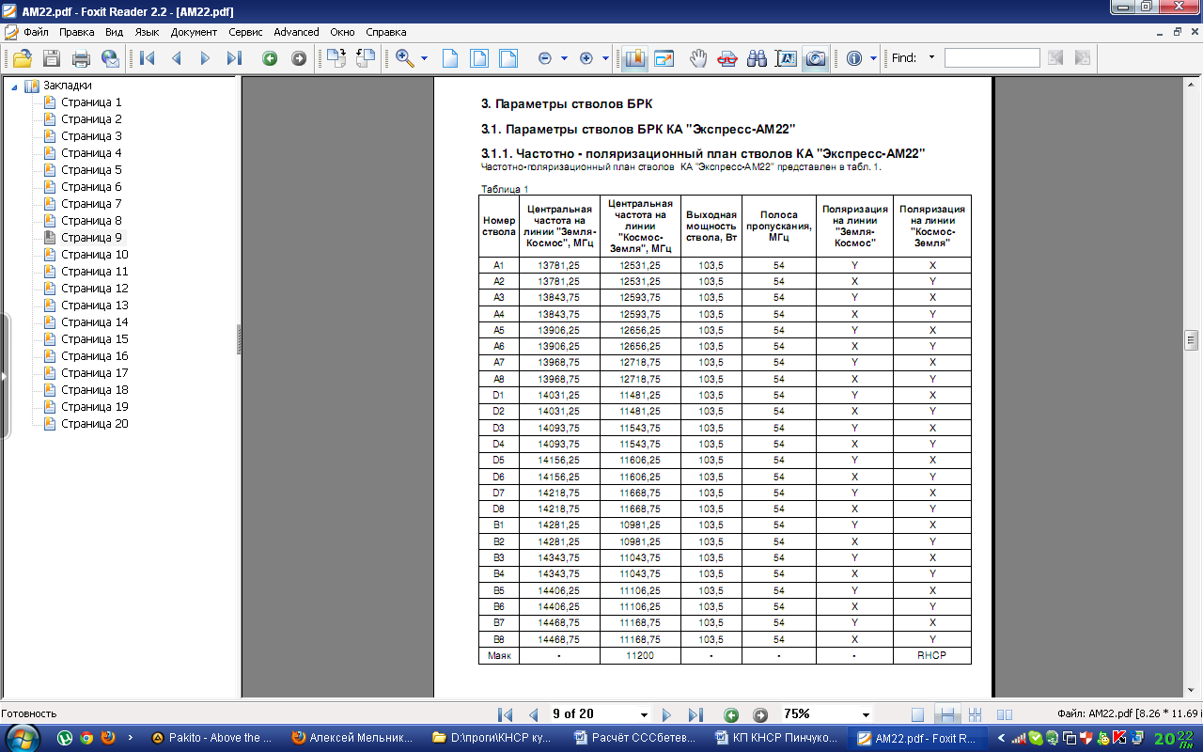Open the Документ menu

[x=194, y=32]
